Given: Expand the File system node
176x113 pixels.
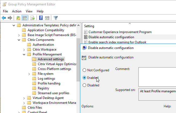Looking at the screenshot, I should point(29,74).
